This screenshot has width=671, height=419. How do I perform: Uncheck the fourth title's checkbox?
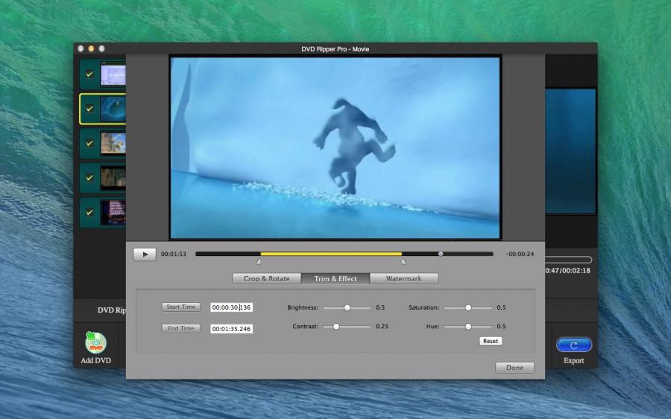tap(89, 177)
